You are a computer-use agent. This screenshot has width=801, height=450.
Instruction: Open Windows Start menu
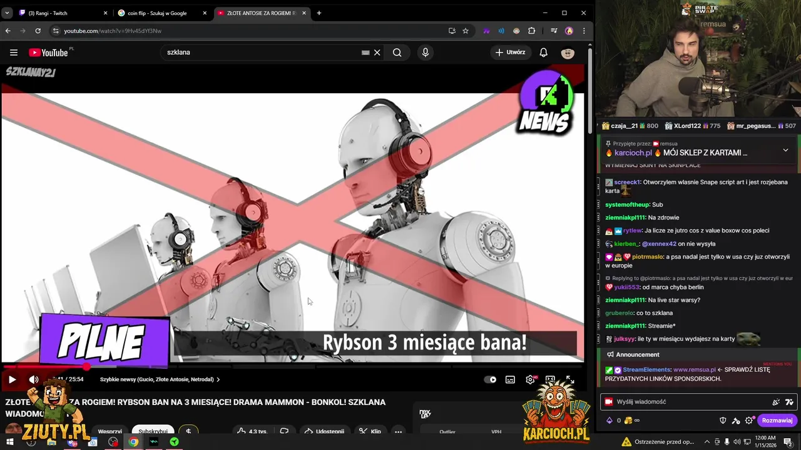pos(10,442)
